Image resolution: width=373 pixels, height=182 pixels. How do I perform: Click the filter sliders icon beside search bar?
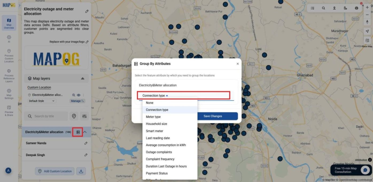[x=84, y=116]
